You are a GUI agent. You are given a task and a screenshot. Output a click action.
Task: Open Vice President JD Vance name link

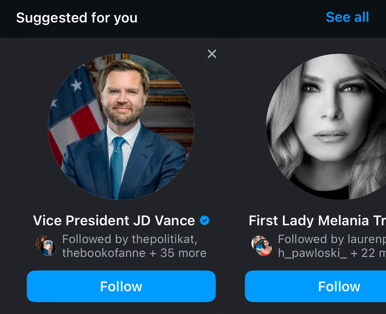114,220
